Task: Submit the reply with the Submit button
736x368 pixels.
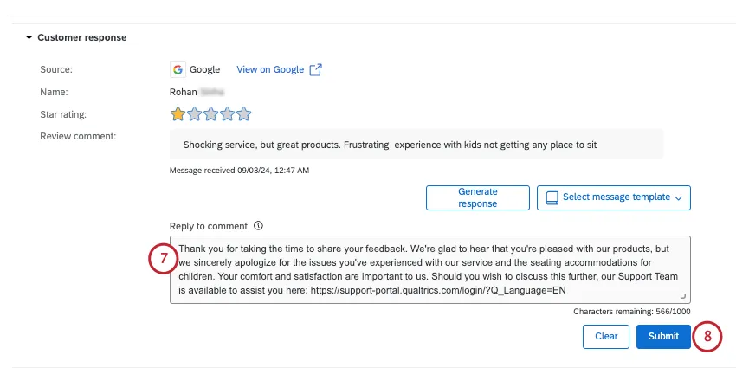Action: [663, 337]
